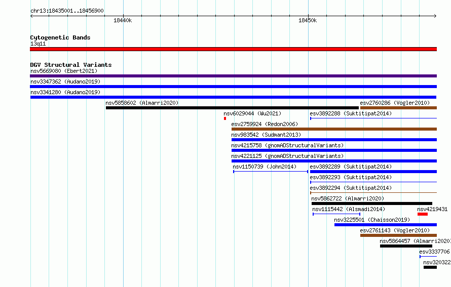This screenshot has height=287, width=451.
Task: Select the esv3892288 (Suktitipat2014) label
Action: pos(351,113)
